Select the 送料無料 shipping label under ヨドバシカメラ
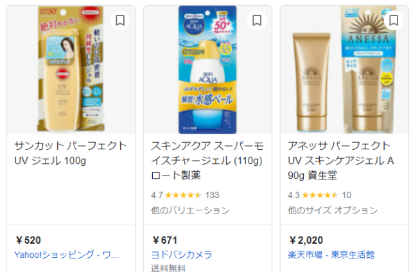411x272 pixels. [168, 268]
